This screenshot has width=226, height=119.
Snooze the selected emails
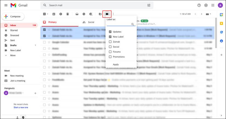(x=84, y=14)
